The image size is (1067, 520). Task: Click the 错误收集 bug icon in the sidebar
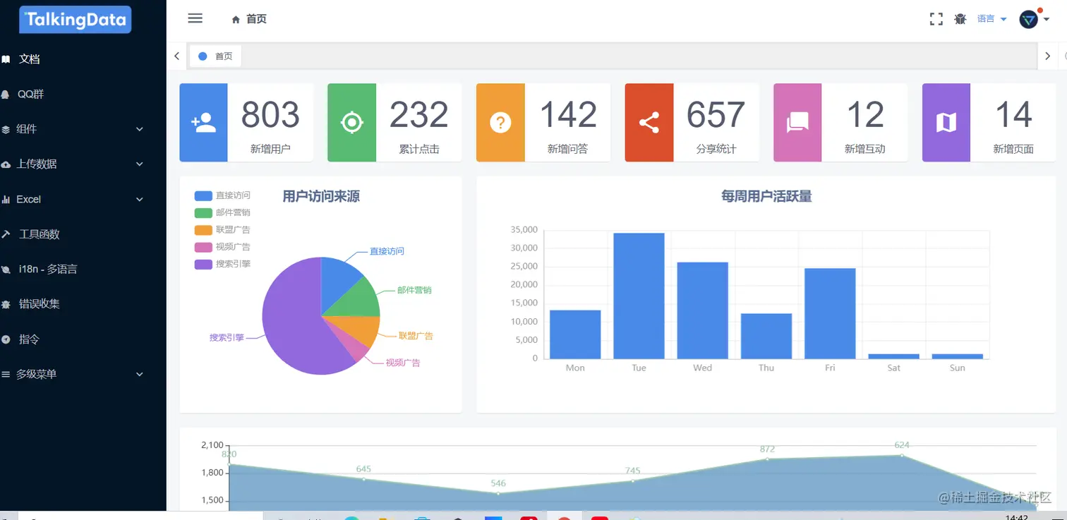click(x=6, y=305)
